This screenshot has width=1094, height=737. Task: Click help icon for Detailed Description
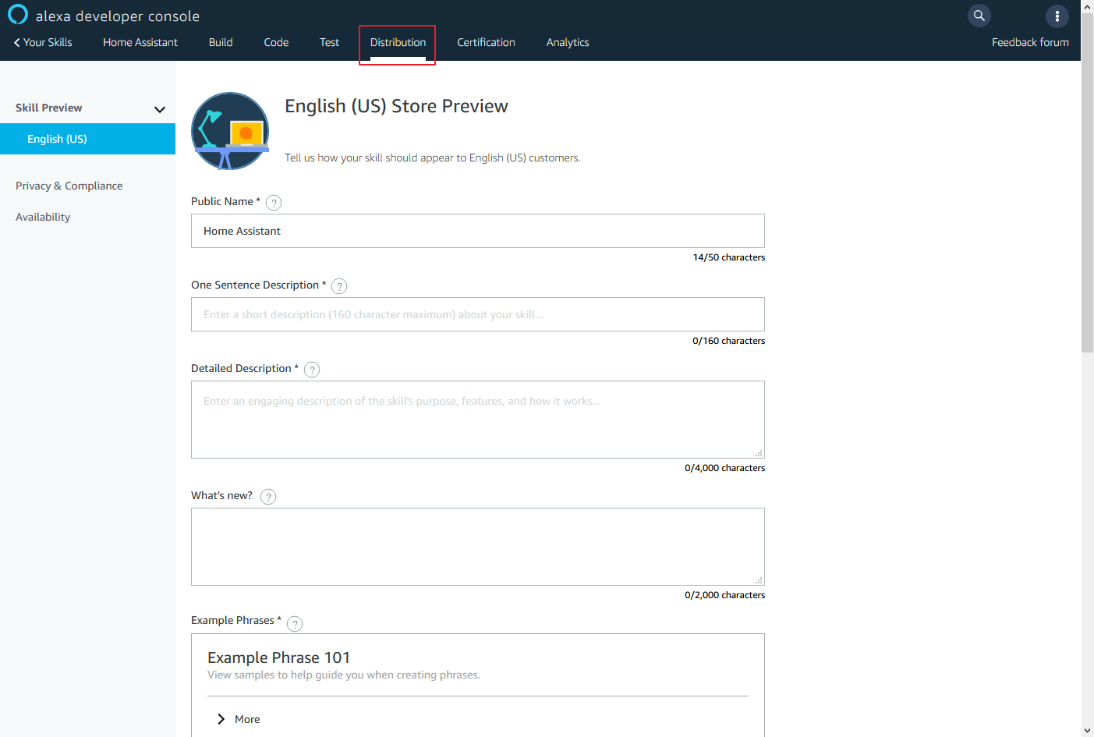(312, 370)
